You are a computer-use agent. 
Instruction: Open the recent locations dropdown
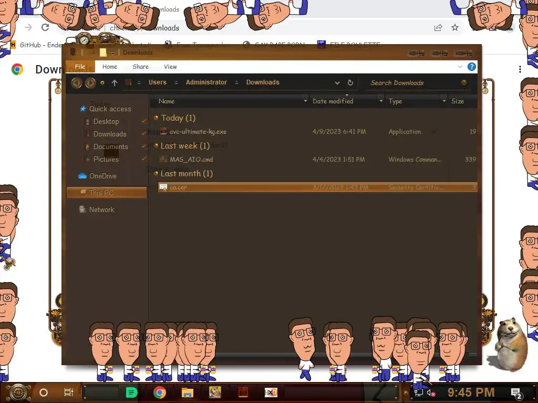tap(102, 82)
